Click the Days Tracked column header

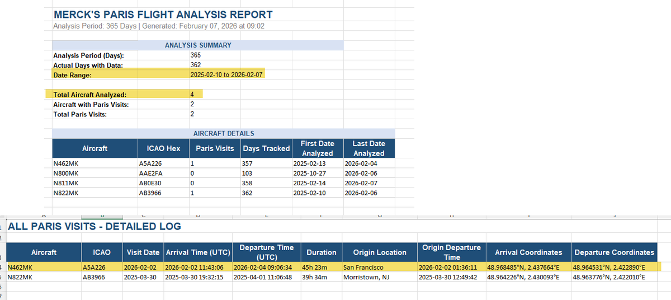click(x=266, y=148)
